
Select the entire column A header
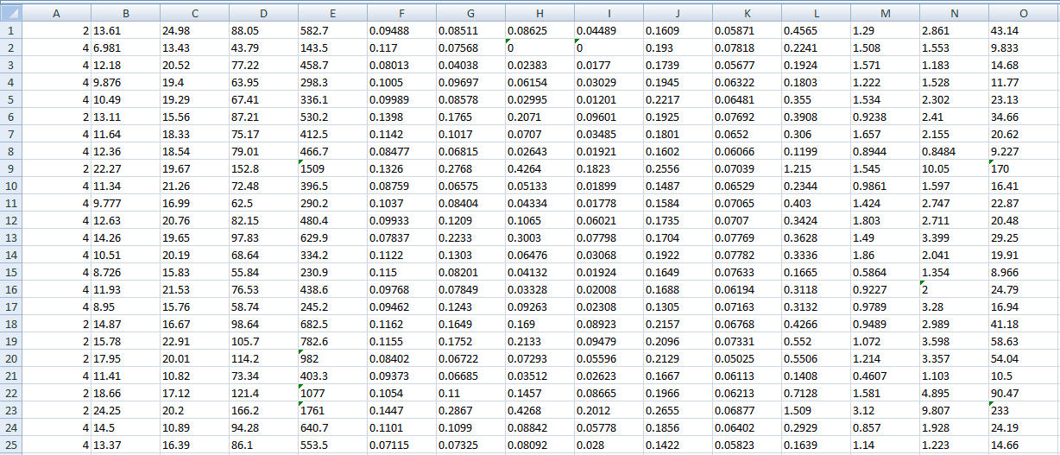click(56, 13)
